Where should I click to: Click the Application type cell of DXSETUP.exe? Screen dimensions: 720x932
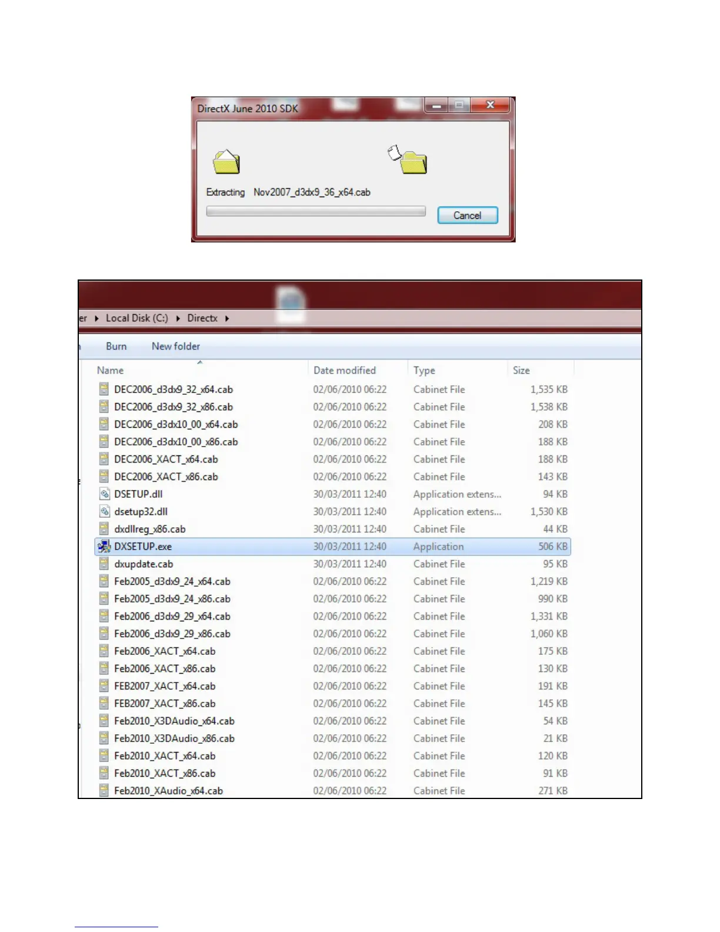click(x=438, y=547)
